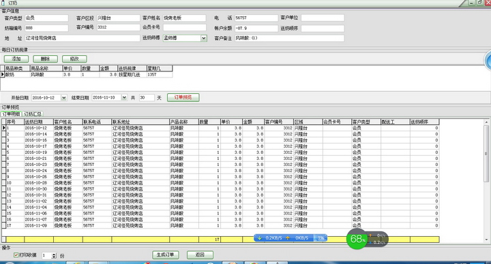Click the row selector arrow of product row 酸奶
Viewport: 491px width, 264px height.
click(3, 75)
